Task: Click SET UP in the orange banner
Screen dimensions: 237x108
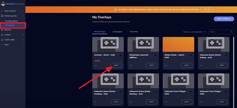Action: coord(207,10)
